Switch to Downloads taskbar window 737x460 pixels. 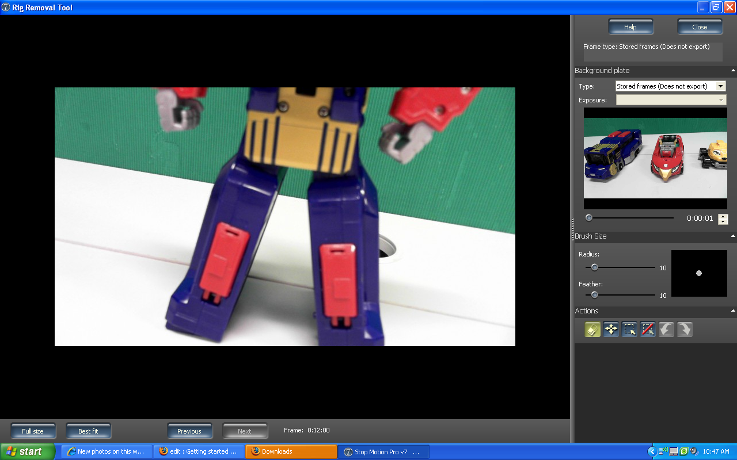pyautogui.click(x=291, y=451)
